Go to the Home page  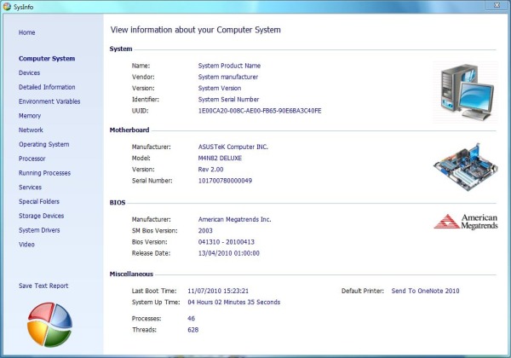(26, 32)
